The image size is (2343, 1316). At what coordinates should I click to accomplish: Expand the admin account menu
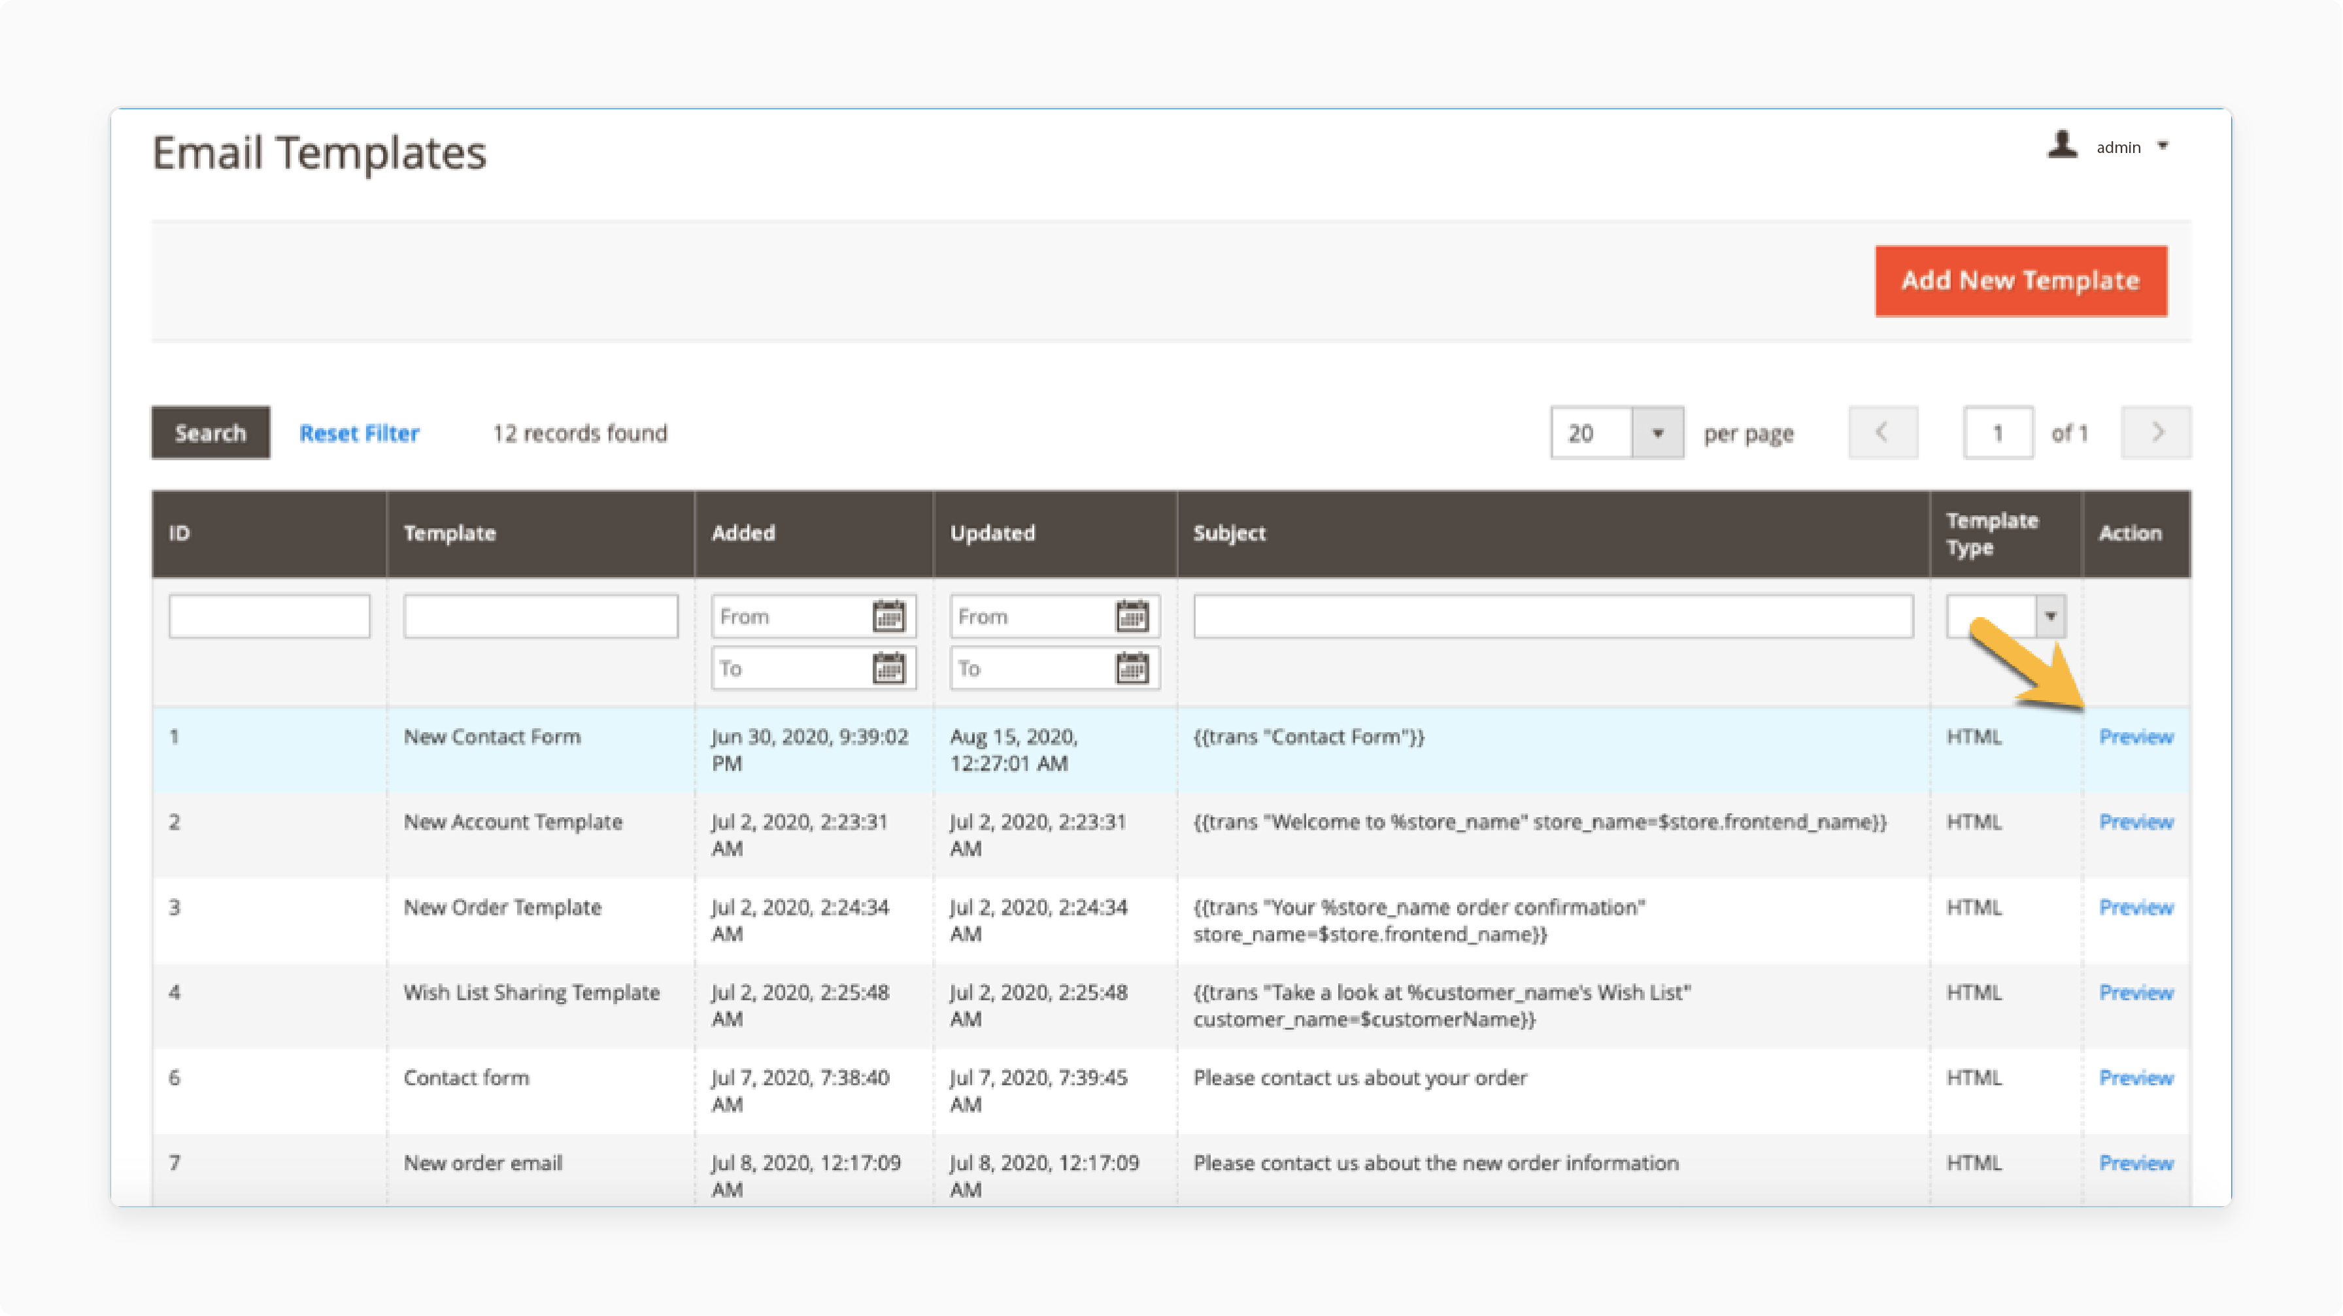click(x=2163, y=146)
